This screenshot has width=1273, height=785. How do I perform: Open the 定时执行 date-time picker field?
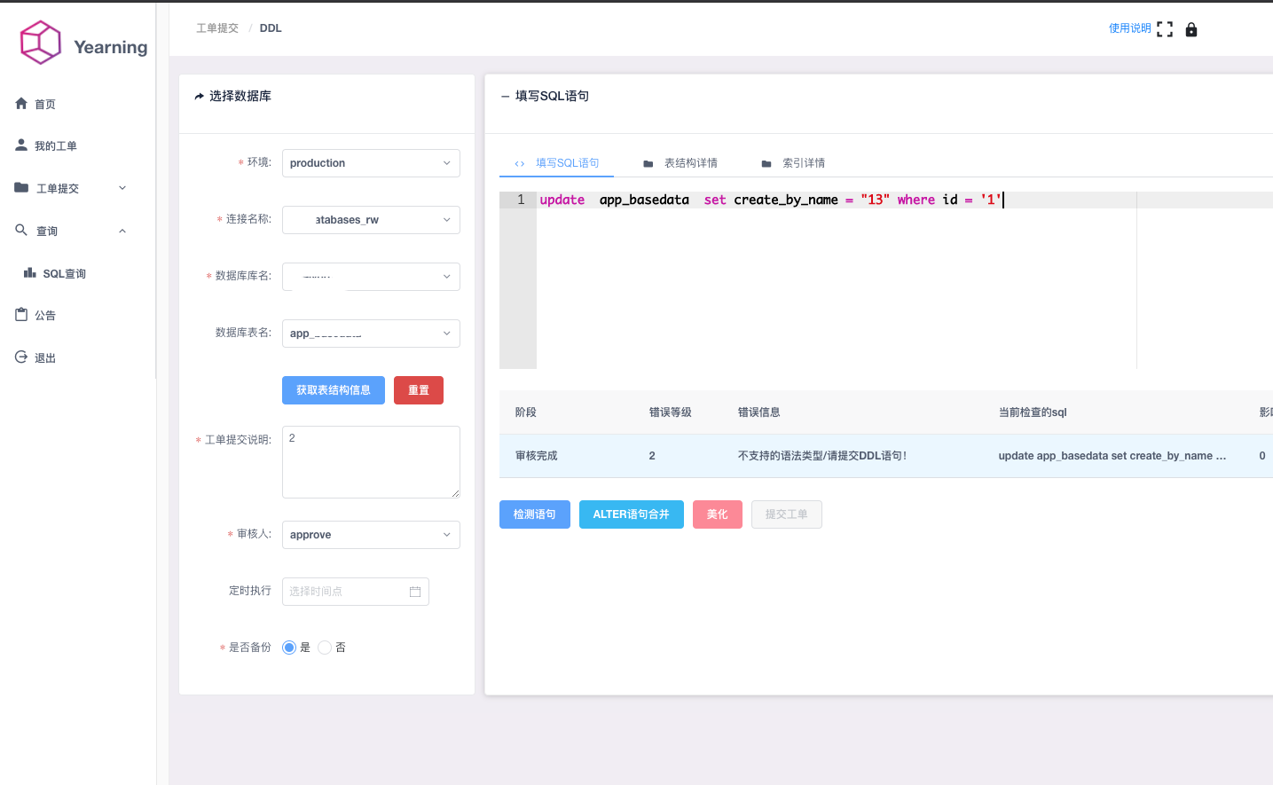[355, 591]
